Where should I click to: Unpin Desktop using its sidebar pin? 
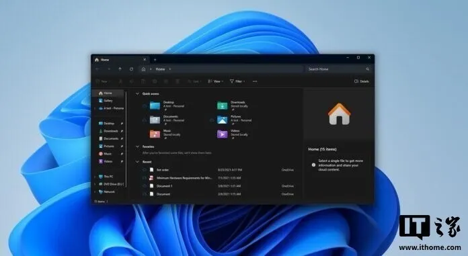122,123
